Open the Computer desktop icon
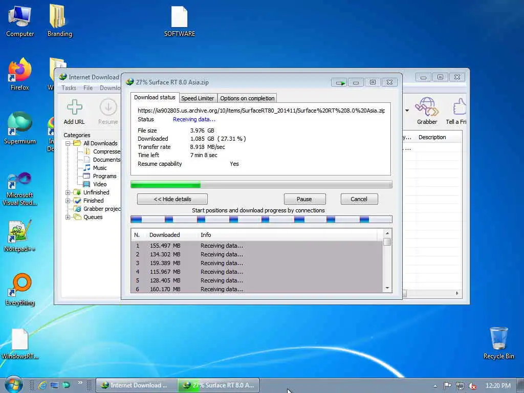Screen dimensions: 524x393 [x=20, y=20]
